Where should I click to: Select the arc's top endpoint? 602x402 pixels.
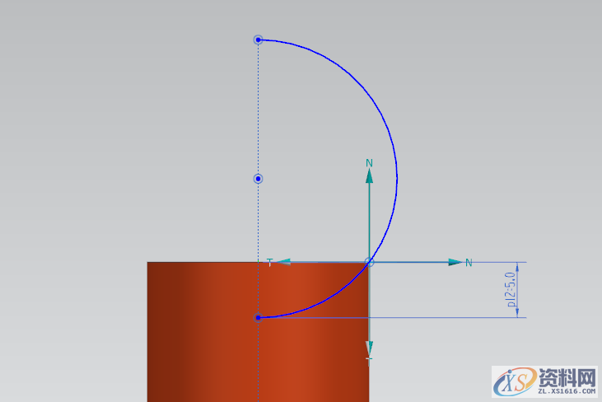pyautogui.click(x=258, y=40)
